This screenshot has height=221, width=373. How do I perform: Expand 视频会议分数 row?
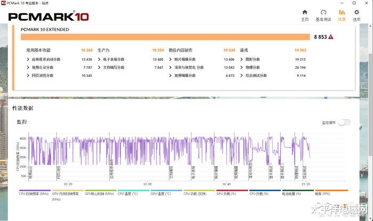(x=28, y=67)
